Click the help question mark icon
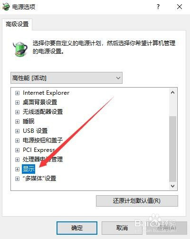The height and width of the screenshot is (239, 190). point(158,7)
